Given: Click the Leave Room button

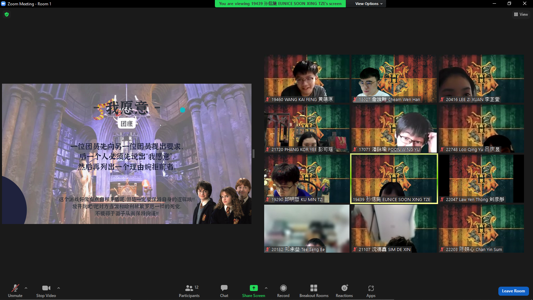Looking at the screenshot, I should pos(513,291).
